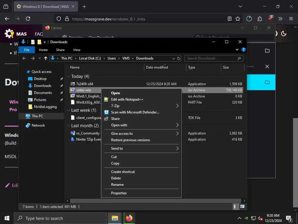Screen dimensions: 298x224
Task: Toggle reader view icon in address bar
Action: pyautogui.click(x=230, y=19)
